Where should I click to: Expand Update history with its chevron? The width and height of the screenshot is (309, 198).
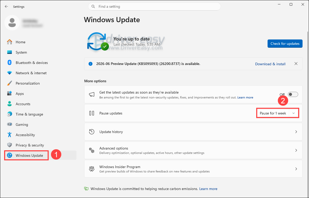[296, 132]
